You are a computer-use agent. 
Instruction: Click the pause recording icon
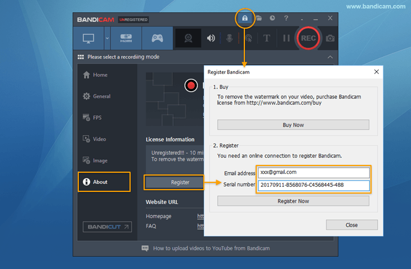tap(286, 38)
